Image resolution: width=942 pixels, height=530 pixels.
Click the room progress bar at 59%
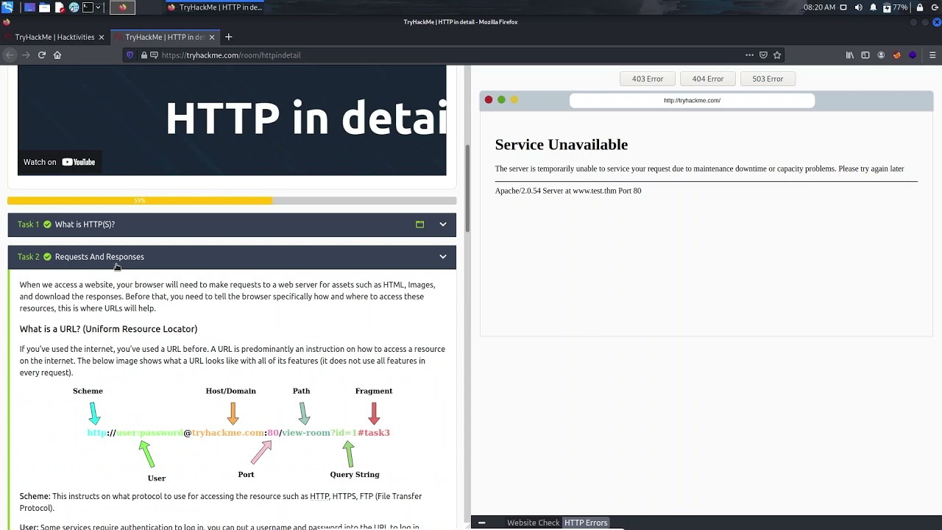(232, 200)
